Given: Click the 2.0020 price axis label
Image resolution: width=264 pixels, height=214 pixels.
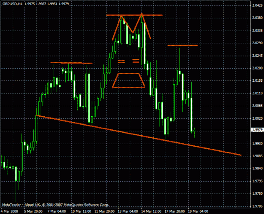Looking at the screenshot, I should click(257, 118).
